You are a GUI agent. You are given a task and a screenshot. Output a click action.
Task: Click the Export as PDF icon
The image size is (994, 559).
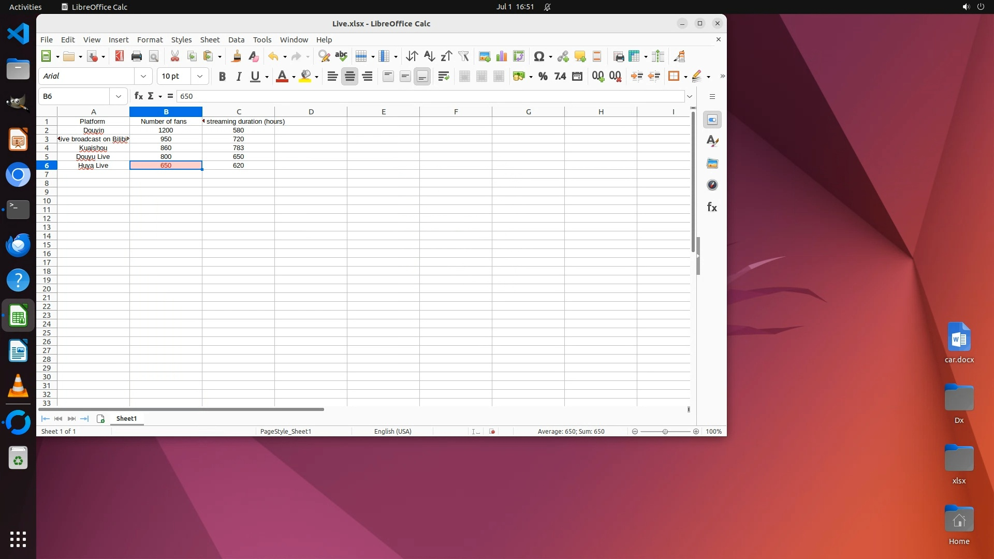pos(120,56)
